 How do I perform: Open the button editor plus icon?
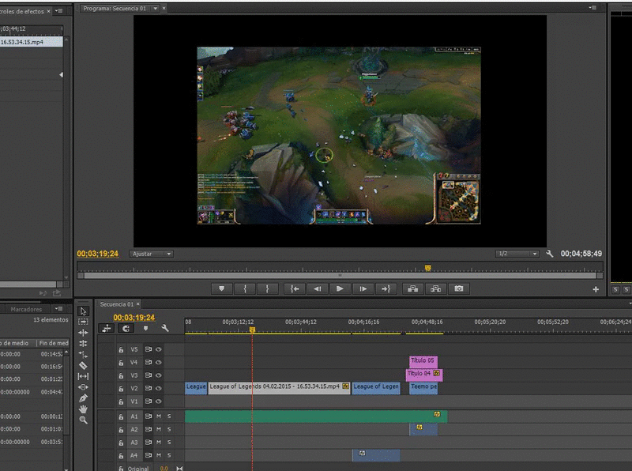point(596,289)
